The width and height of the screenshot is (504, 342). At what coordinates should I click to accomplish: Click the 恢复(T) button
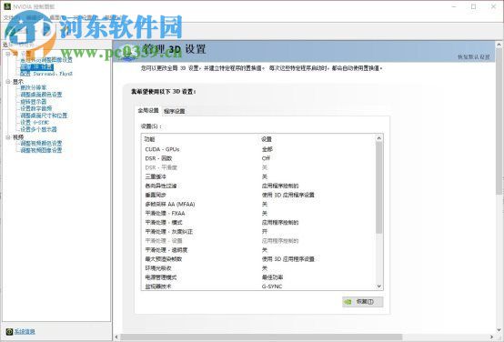click(x=363, y=302)
